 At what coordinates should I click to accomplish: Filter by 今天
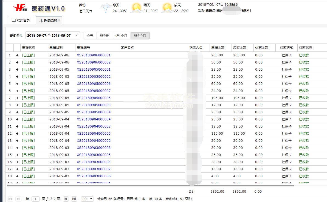[x=90, y=36]
